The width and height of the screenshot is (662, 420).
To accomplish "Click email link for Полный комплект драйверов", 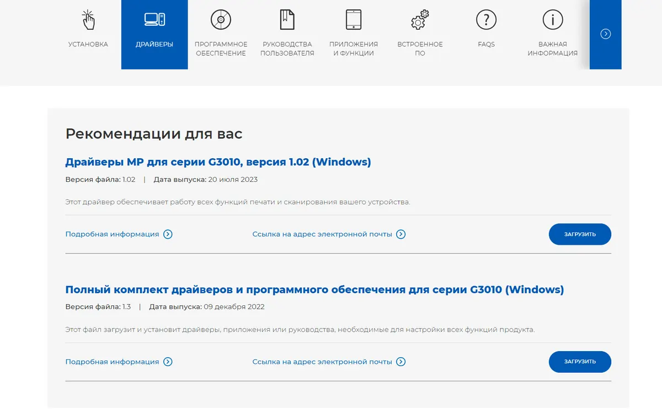I will (x=322, y=362).
